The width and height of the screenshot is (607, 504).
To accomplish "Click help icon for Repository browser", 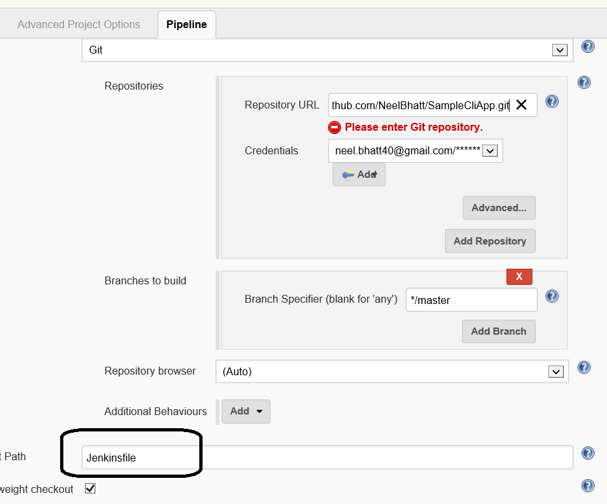I will [584, 367].
